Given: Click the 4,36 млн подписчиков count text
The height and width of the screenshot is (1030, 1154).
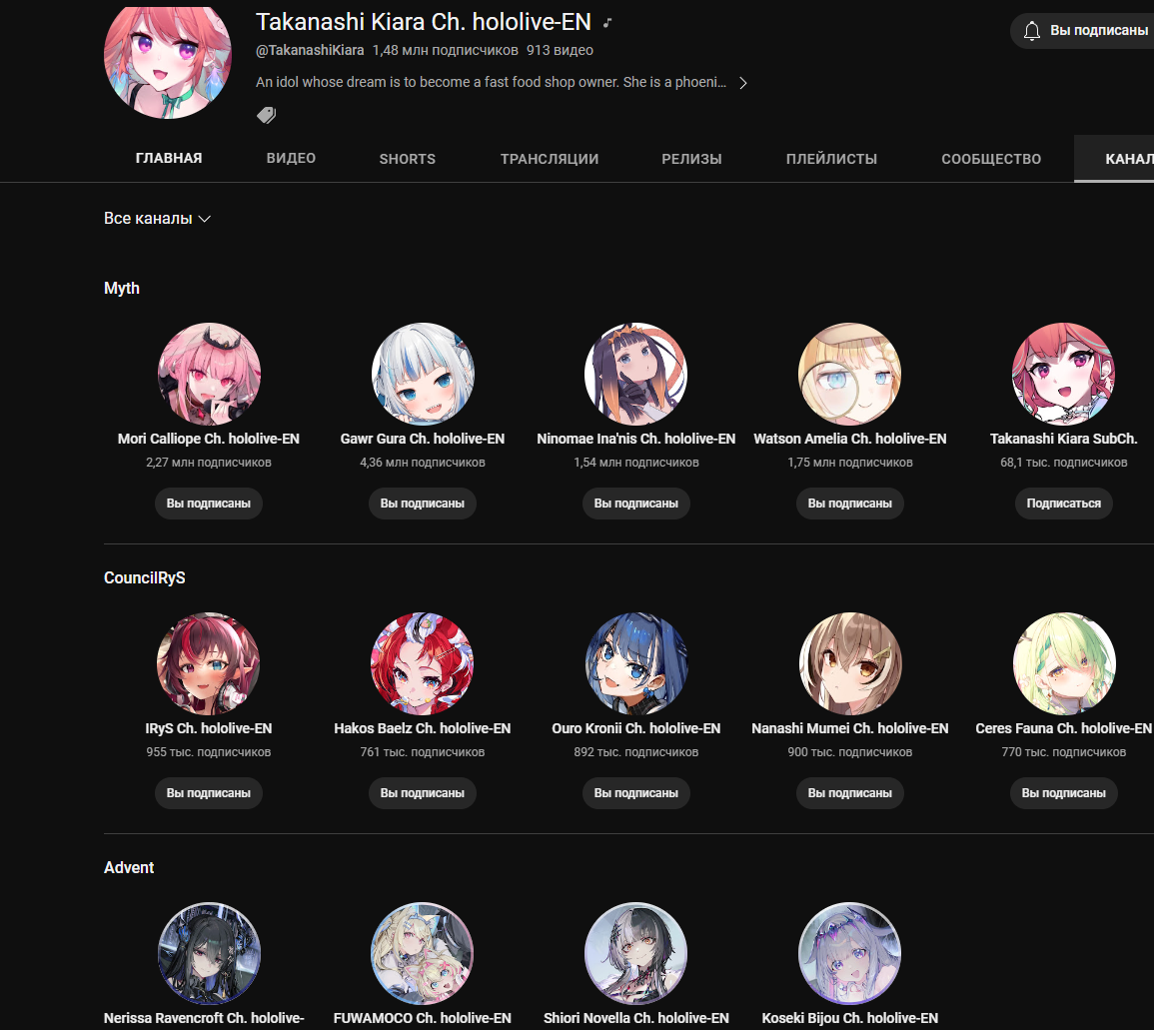Looking at the screenshot, I should [x=423, y=462].
